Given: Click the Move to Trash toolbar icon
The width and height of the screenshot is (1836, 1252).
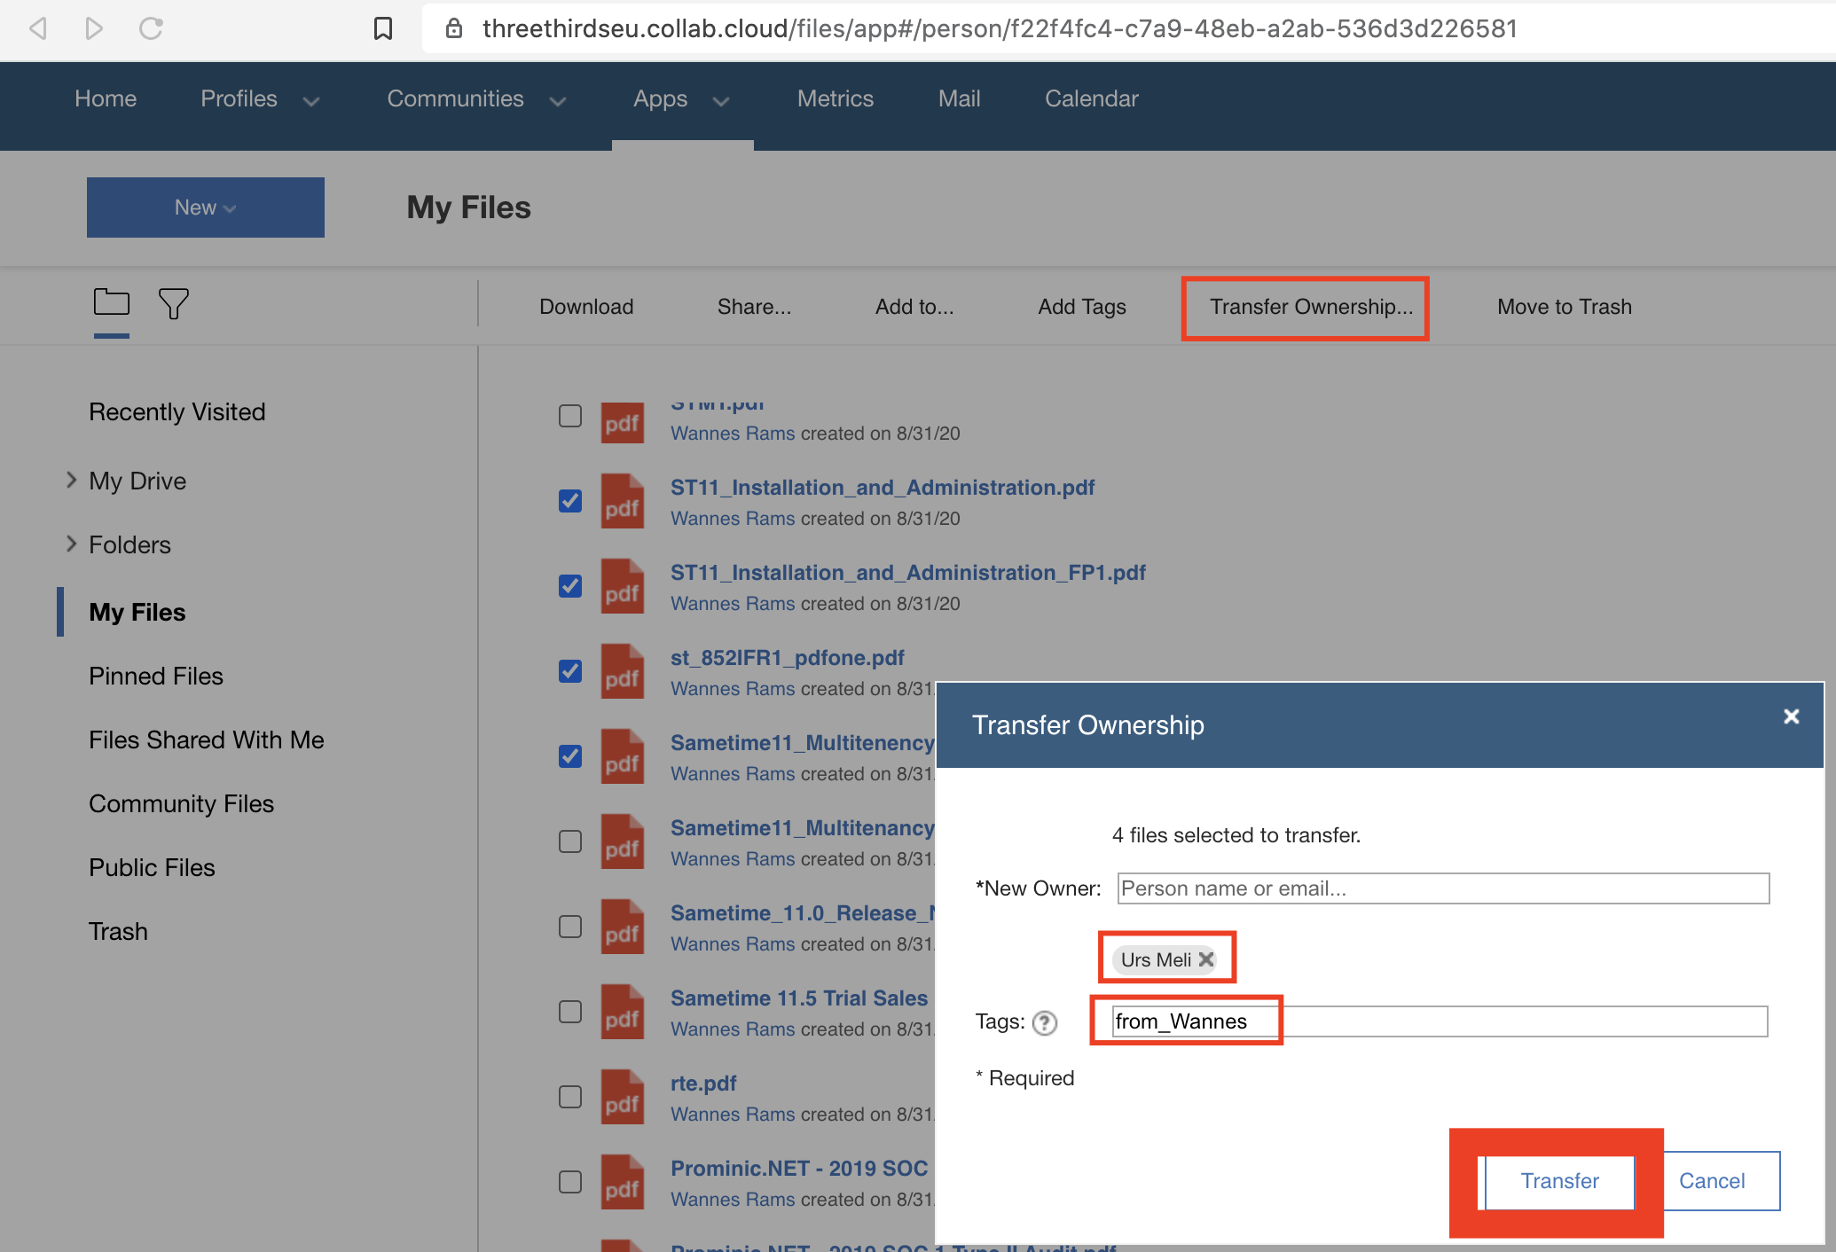Looking at the screenshot, I should pyautogui.click(x=1563, y=307).
